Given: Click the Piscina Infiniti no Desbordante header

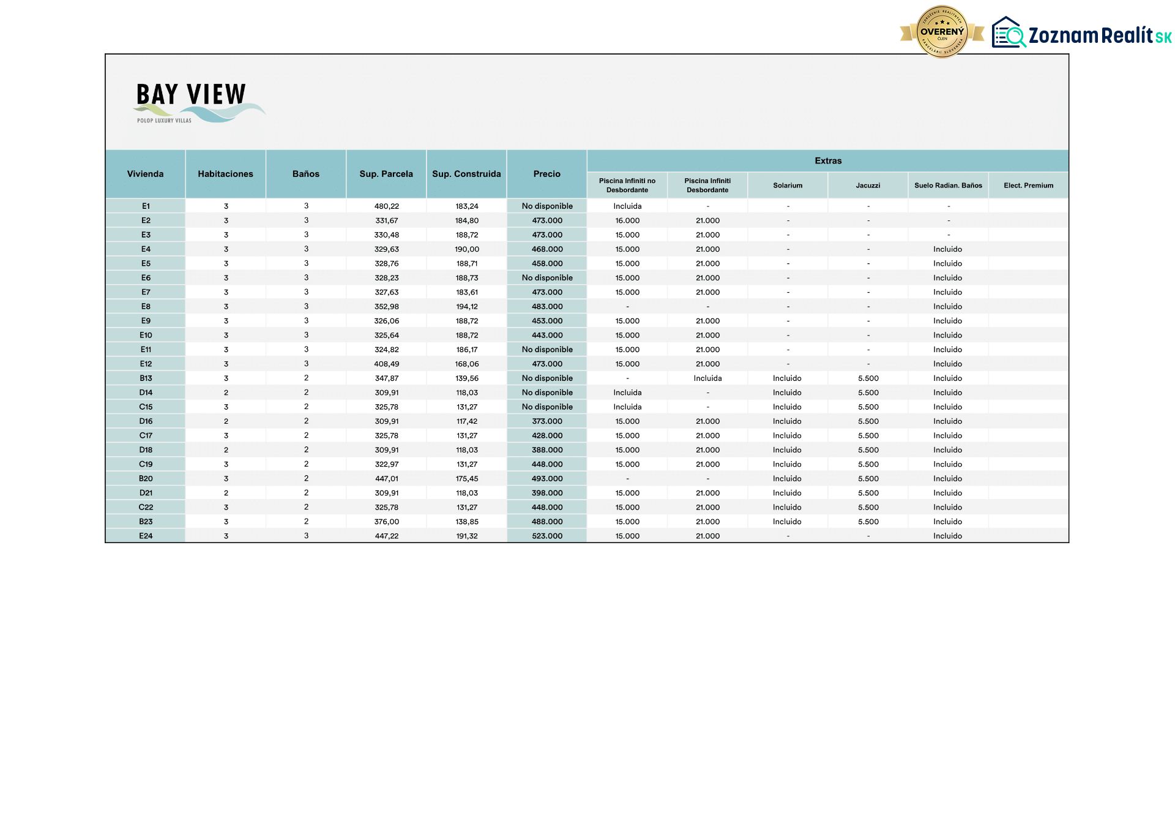Looking at the screenshot, I should click(627, 185).
